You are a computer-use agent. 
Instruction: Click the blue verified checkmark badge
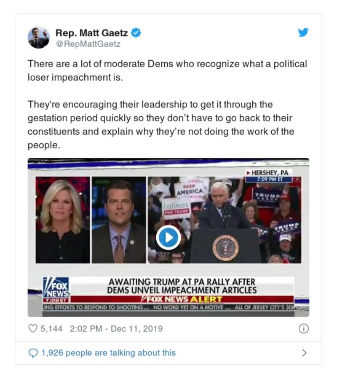(x=136, y=33)
